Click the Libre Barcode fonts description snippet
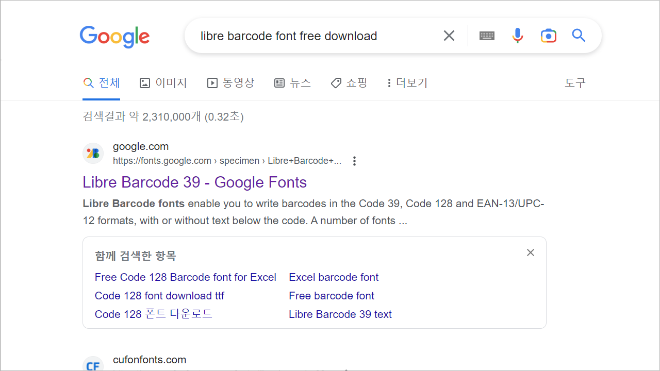Image resolution: width=660 pixels, height=371 pixels. [313, 212]
